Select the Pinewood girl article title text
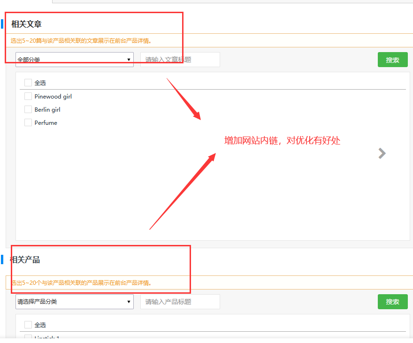Screen dimensions: 413x343 point(53,96)
